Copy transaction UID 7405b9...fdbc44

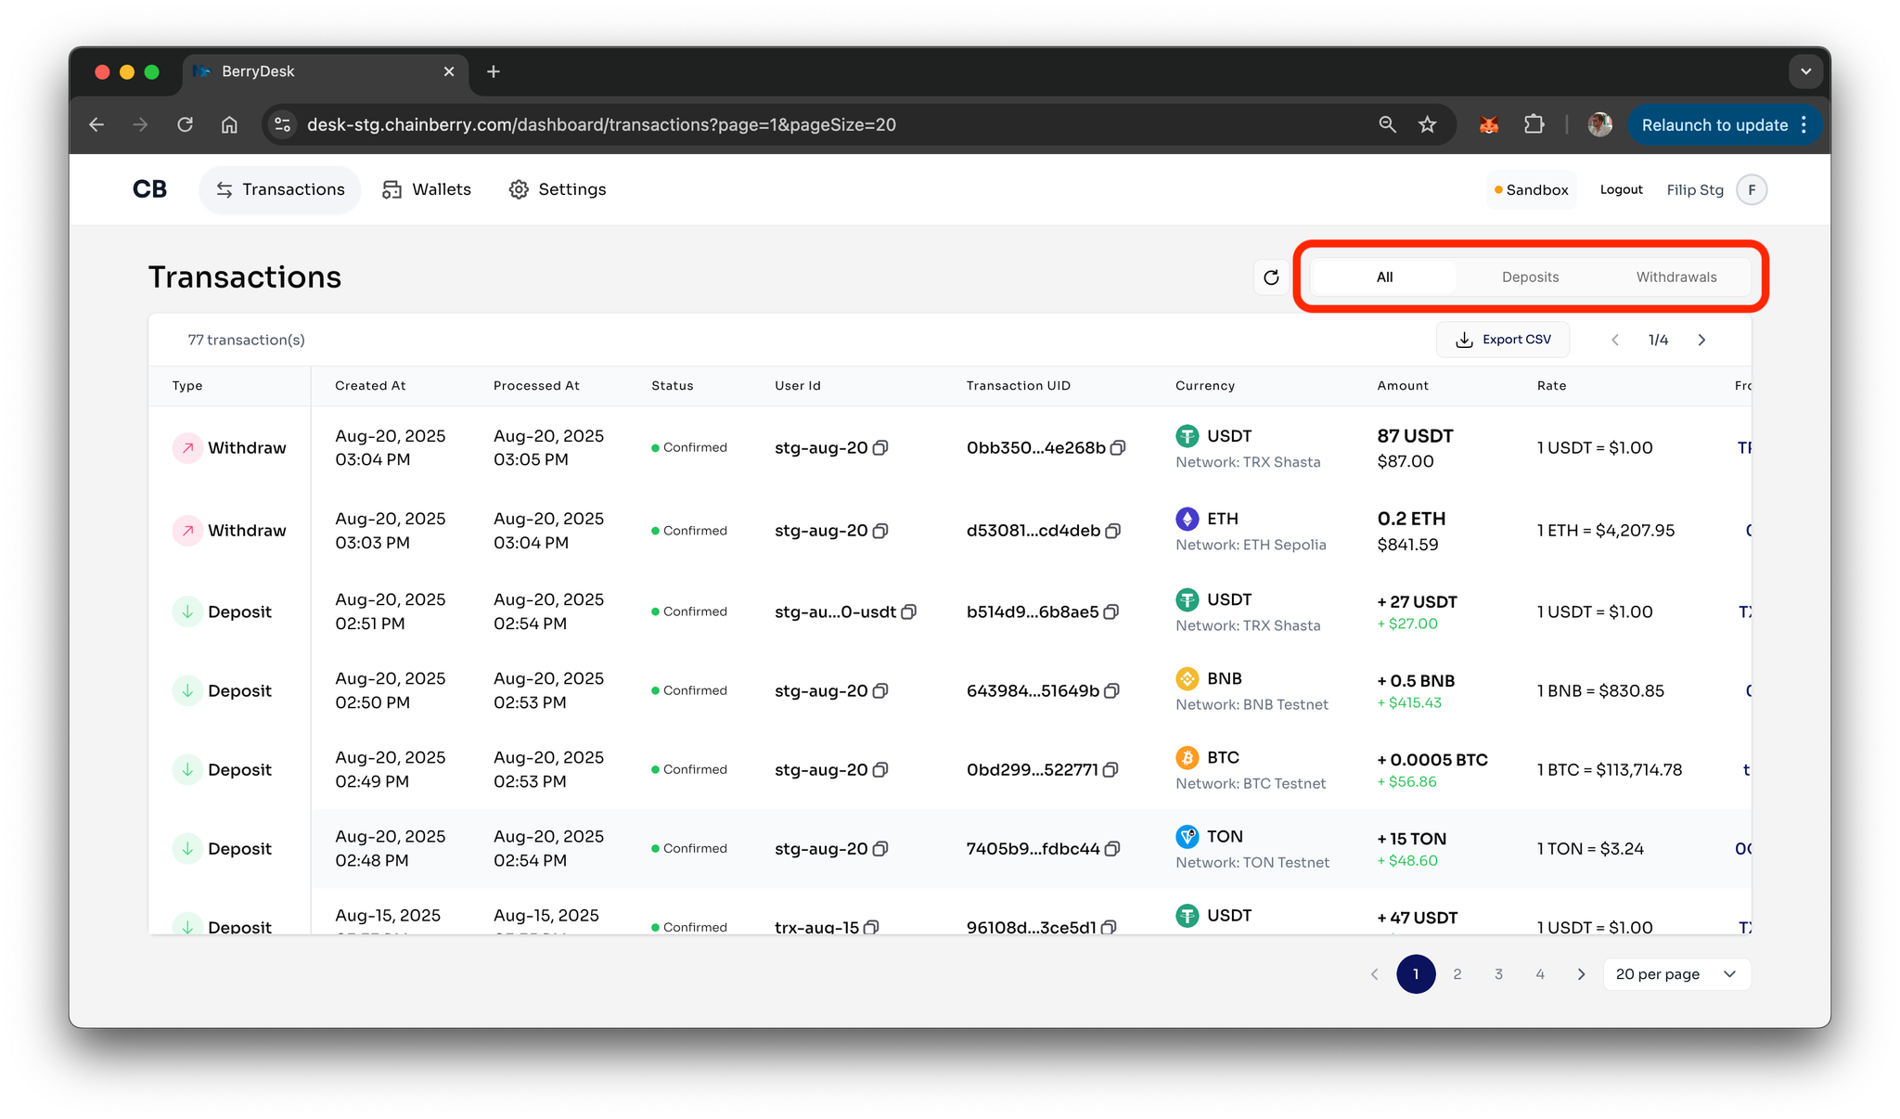pyautogui.click(x=1113, y=849)
